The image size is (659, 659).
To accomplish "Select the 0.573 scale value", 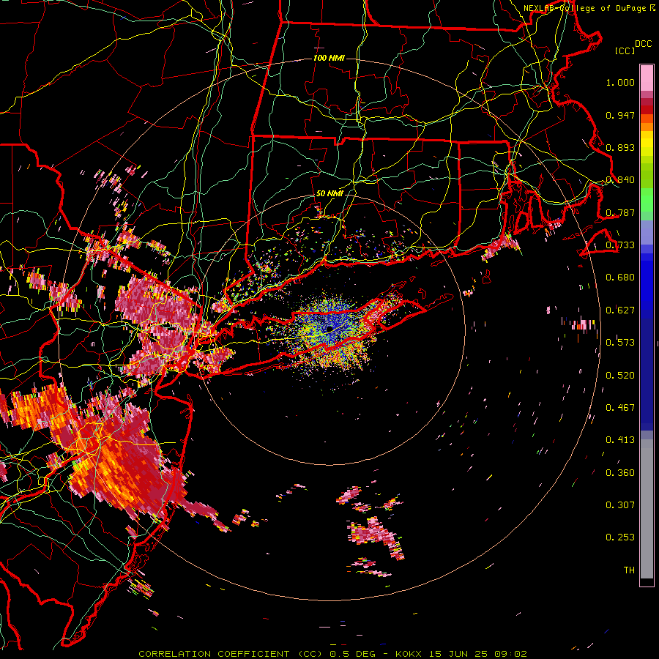I will [x=620, y=343].
